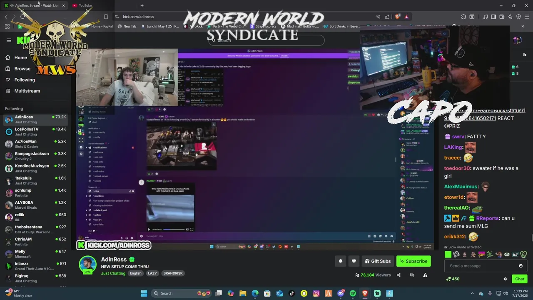Select KendineMuzisyen channel in Following list
This screenshot has height=300, width=533.
coord(36,168)
